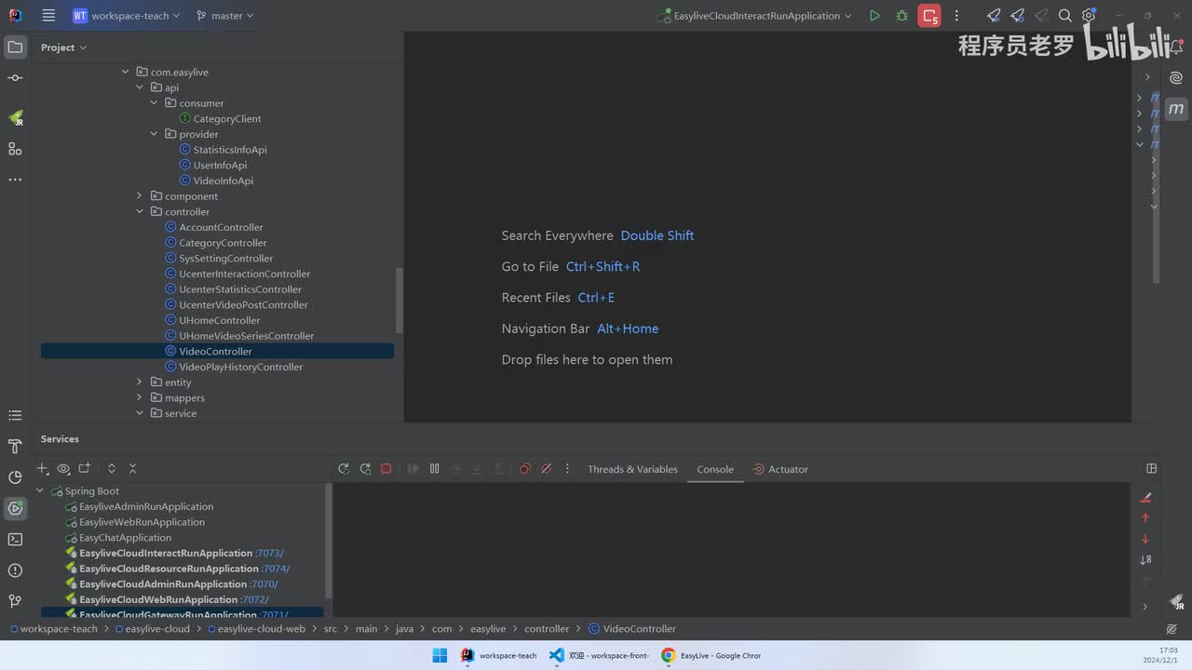Open the master branch dropdown
Image resolution: width=1192 pixels, height=670 pixels.
(x=226, y=16)
